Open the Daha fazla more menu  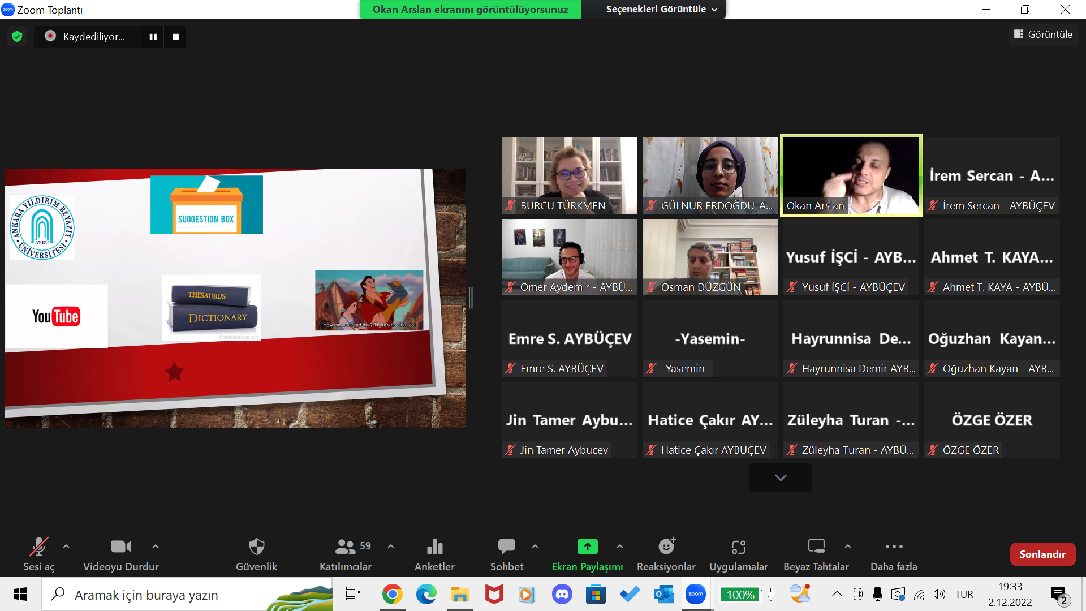pos(894,547)
